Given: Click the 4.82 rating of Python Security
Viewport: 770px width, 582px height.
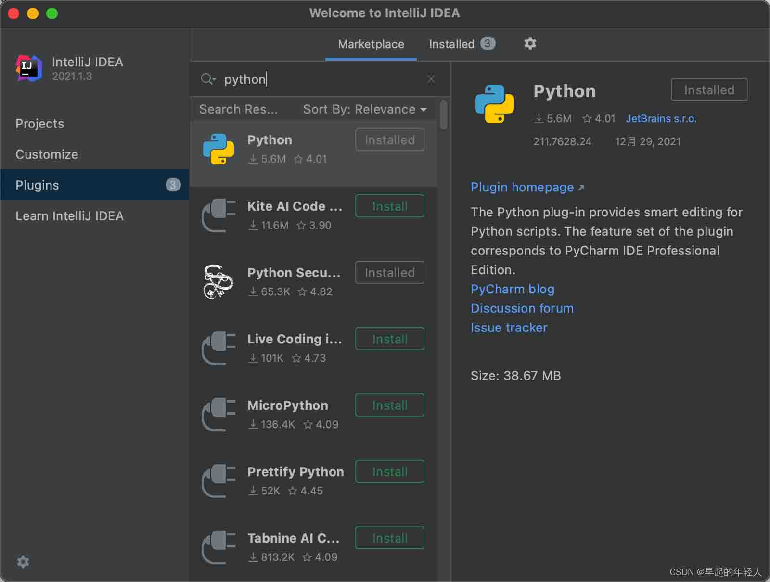Looking at the screenshot, I should [321, 291].
